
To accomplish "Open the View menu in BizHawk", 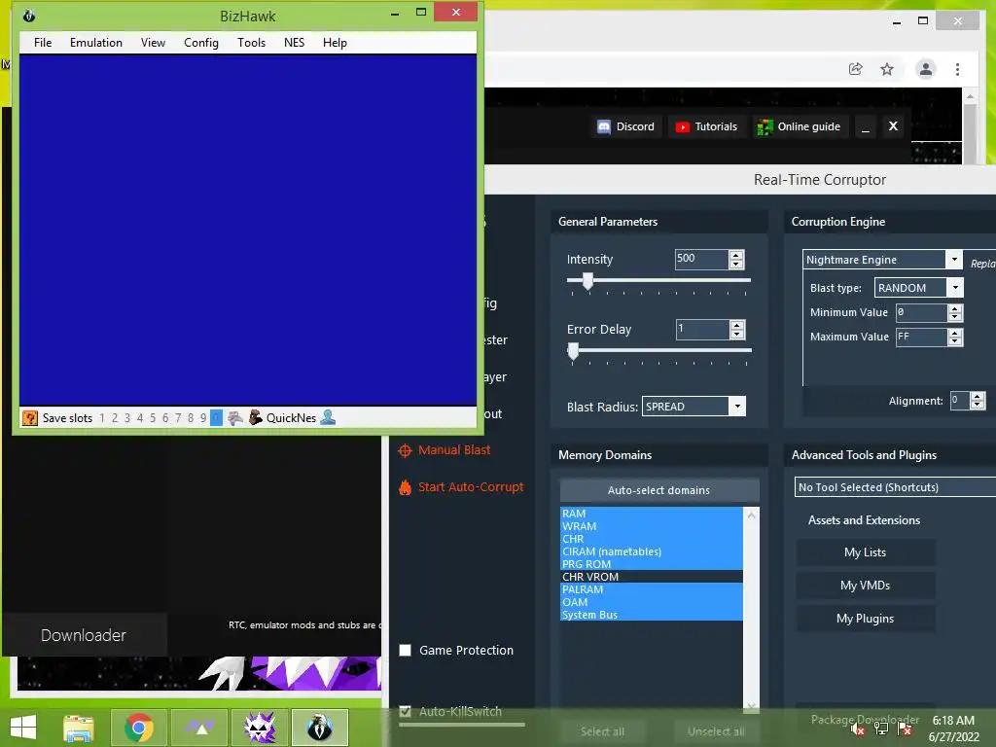I will coord(153,43).
